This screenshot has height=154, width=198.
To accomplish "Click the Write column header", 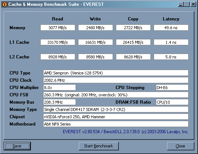I will 95,19.
